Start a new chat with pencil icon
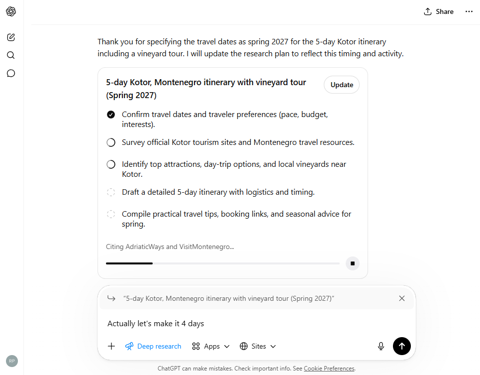The width and height of the screenshot is (480, 375). 11,37
